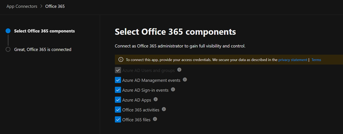Open the privacy statement link
This screenshot has width=343, height=134.
pyautogui.click(x=292, y=60)
